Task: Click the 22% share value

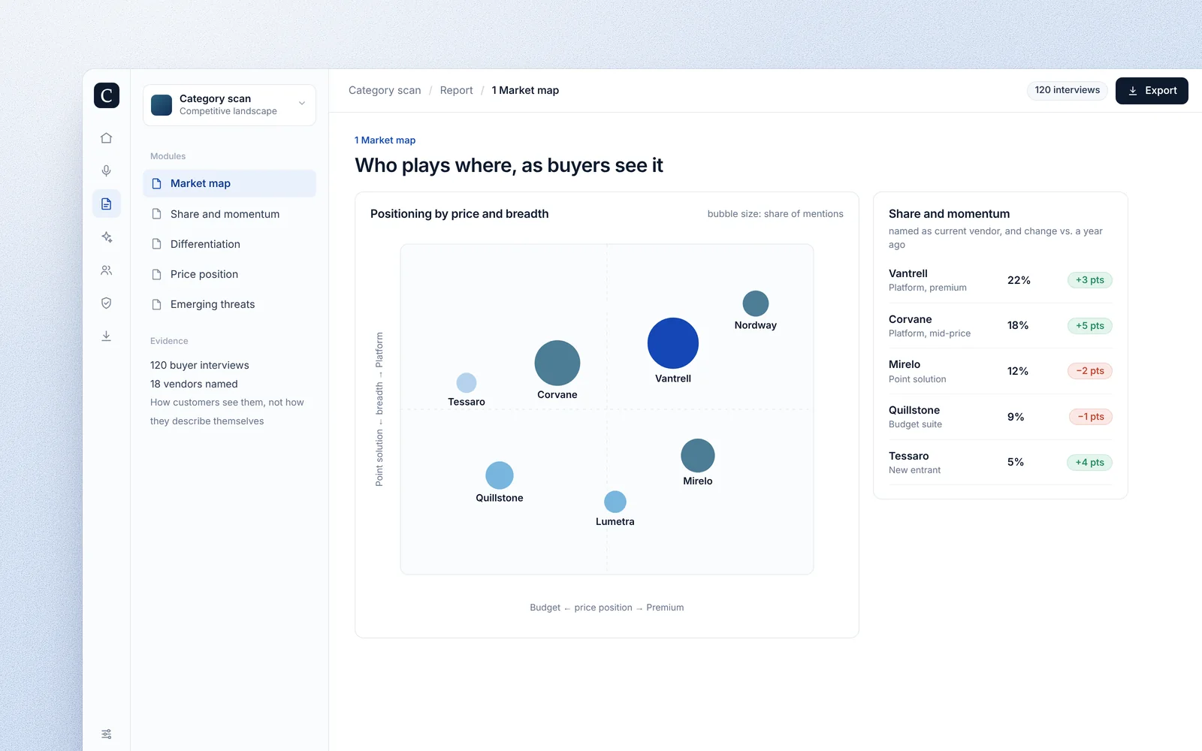Action: coord(1019,280)
